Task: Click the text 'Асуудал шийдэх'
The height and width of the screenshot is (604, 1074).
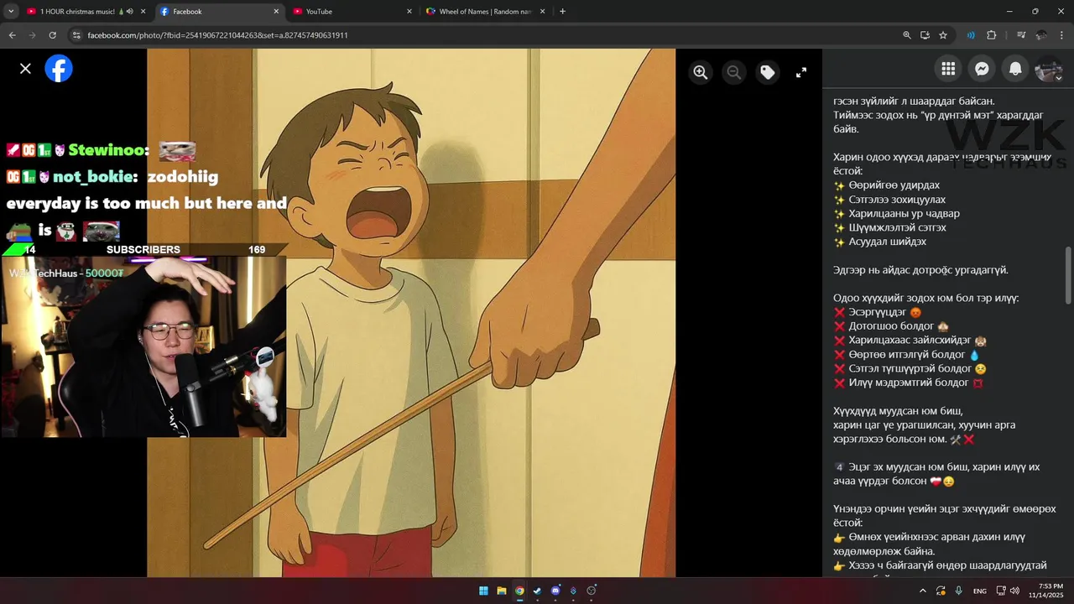Action: click(888, 242)
